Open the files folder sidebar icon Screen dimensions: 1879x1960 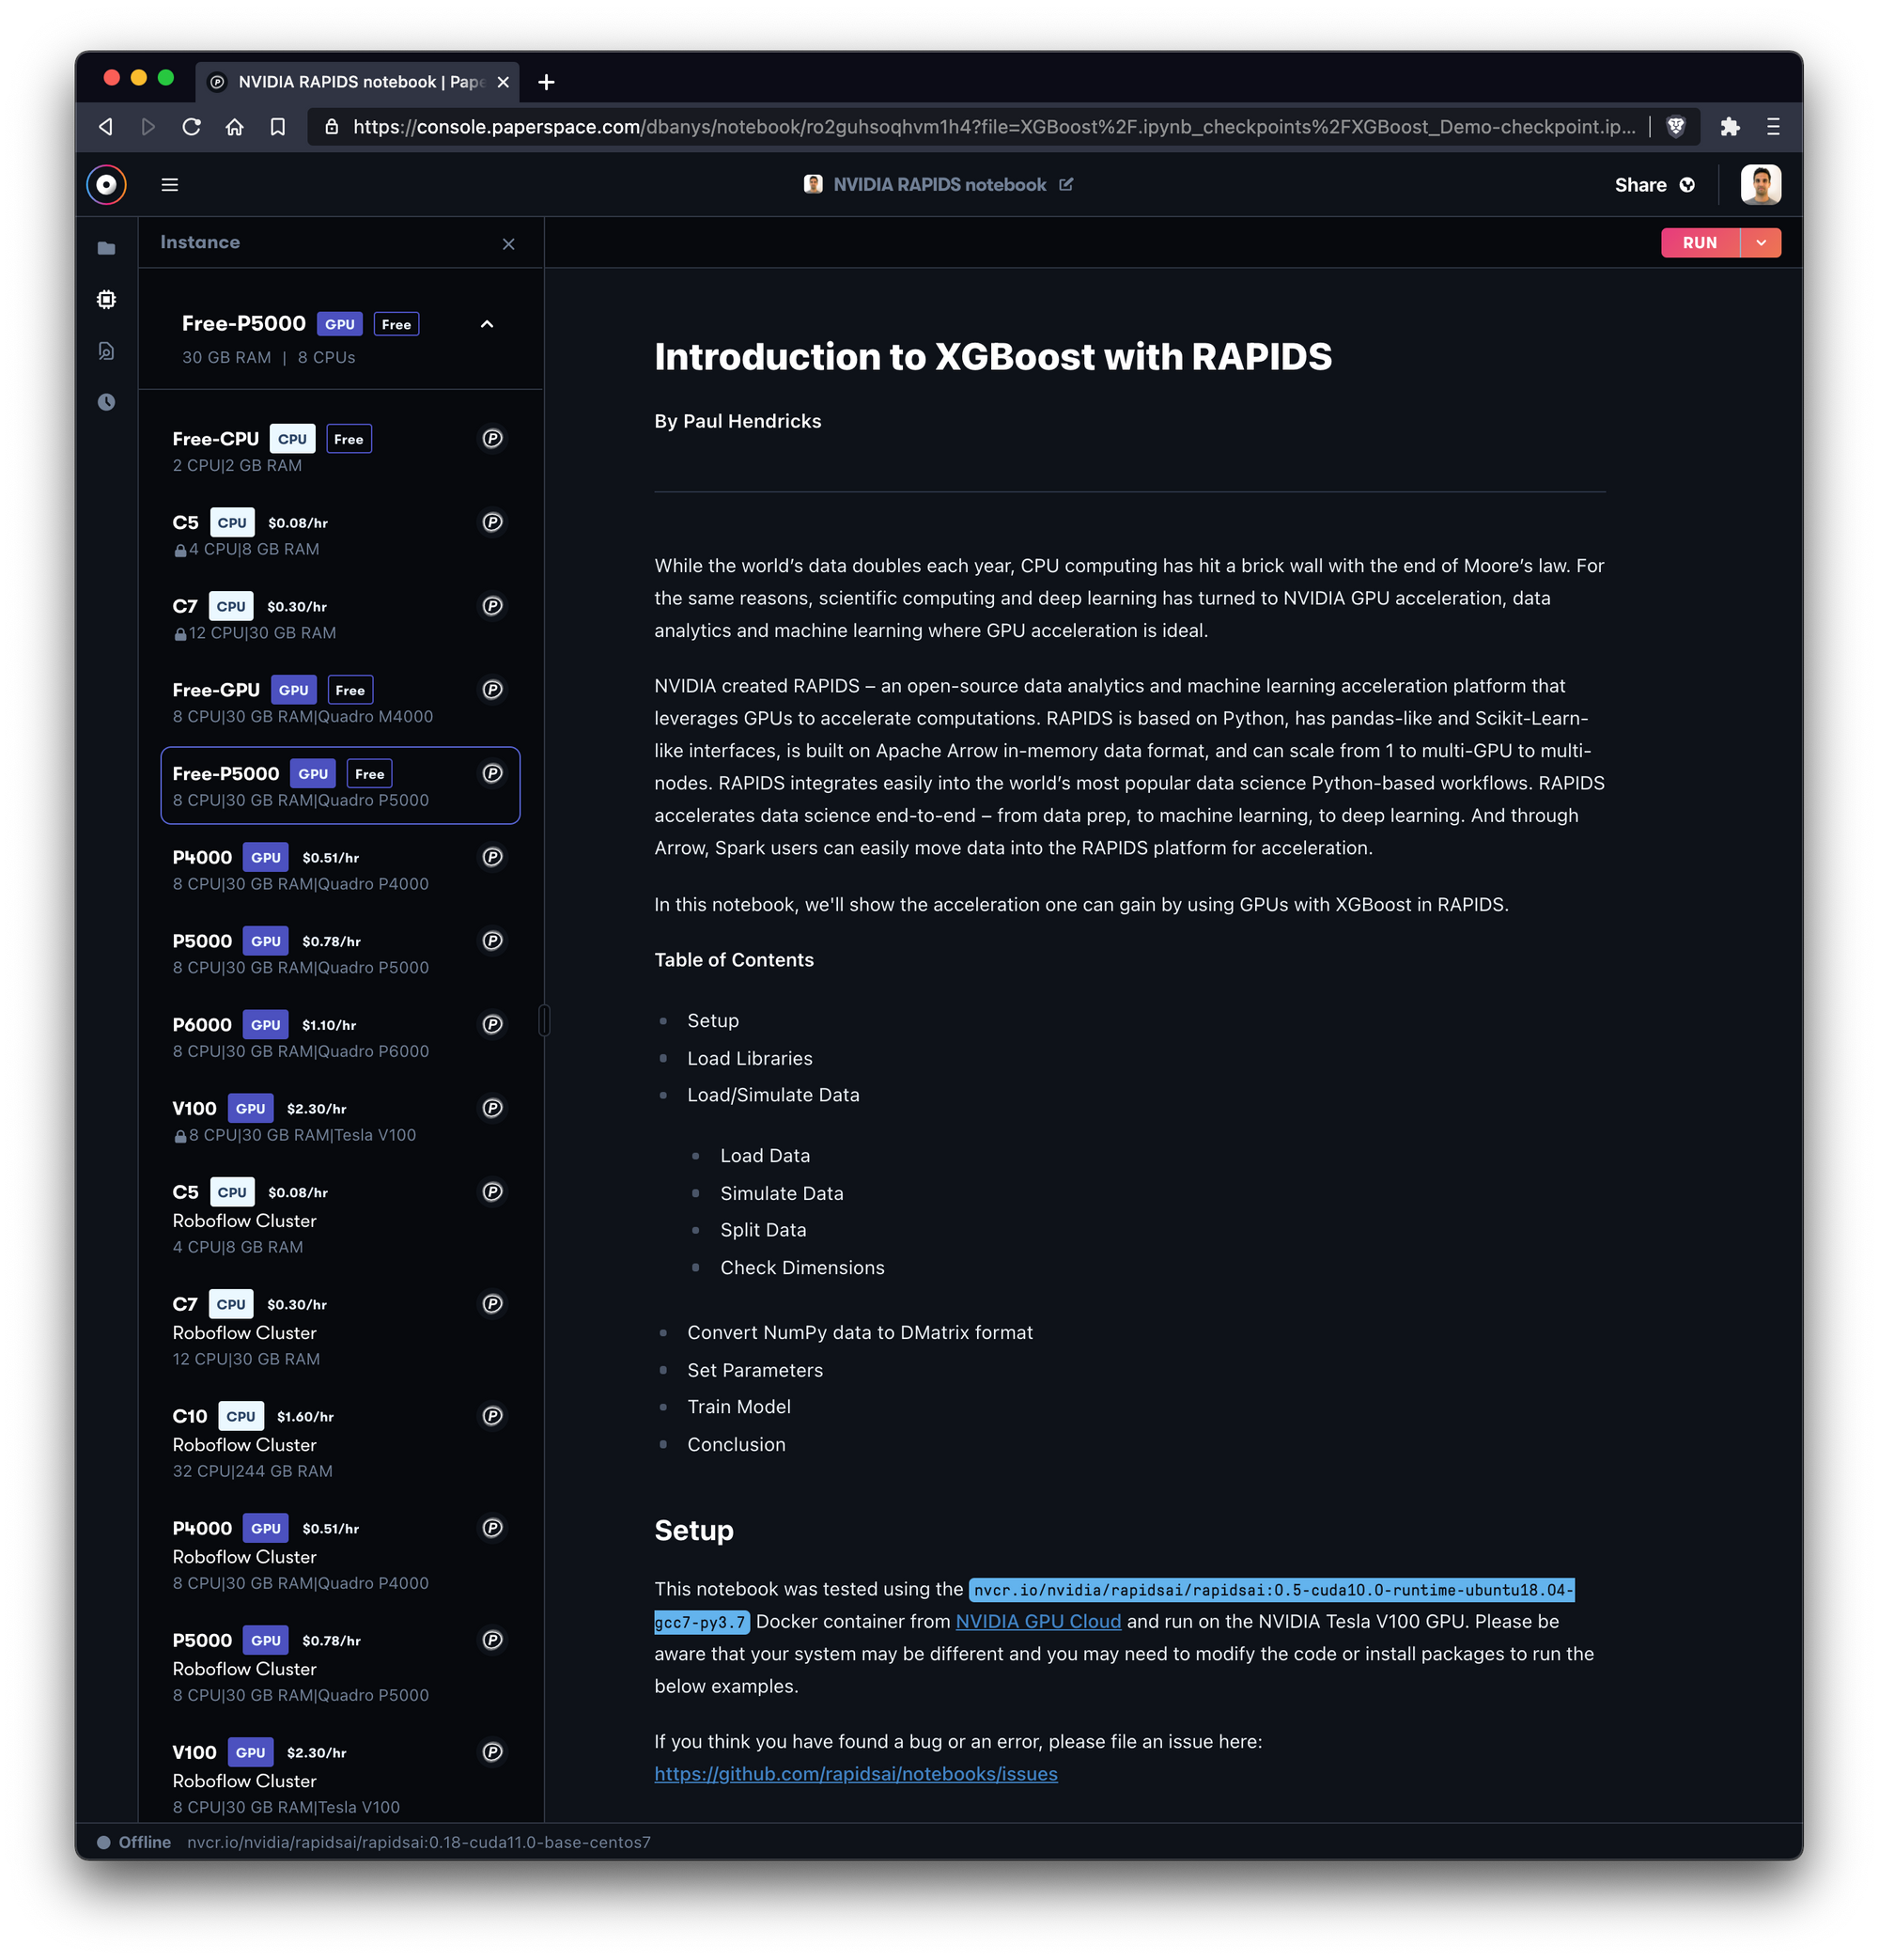tap(106, 248)
